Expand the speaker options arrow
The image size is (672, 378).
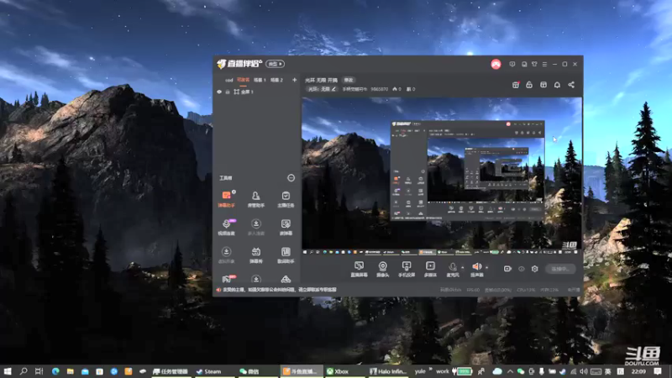pyautogui.click(x=487, y=268)
